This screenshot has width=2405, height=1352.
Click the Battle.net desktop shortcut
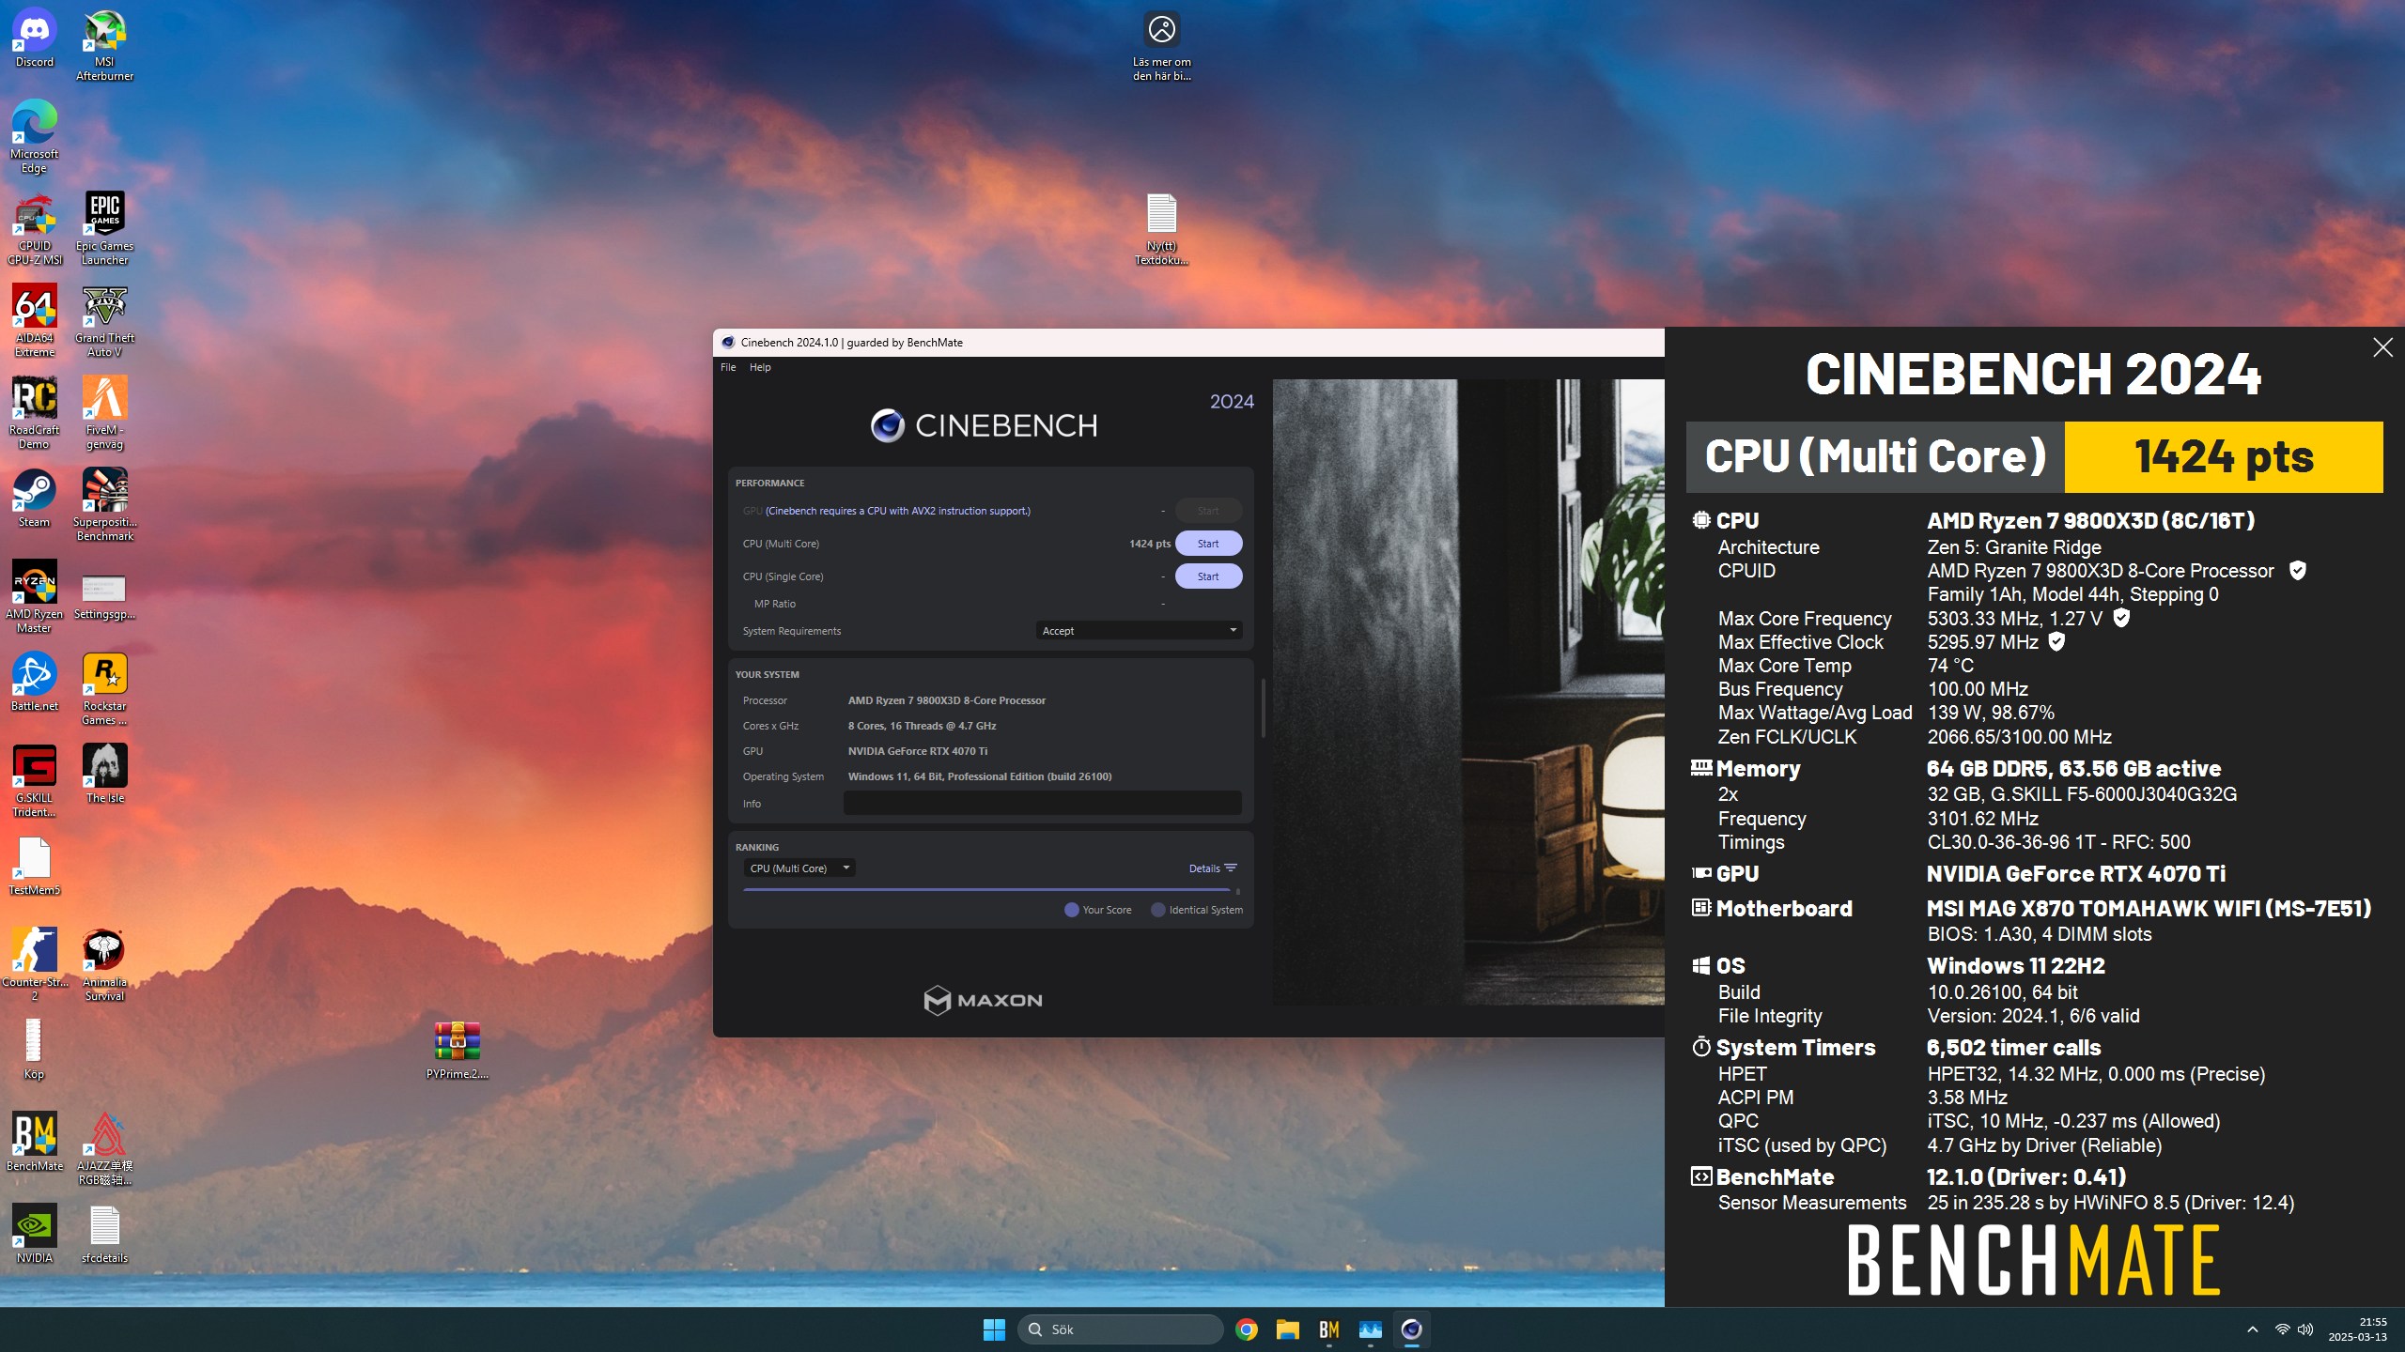point(35,683)
